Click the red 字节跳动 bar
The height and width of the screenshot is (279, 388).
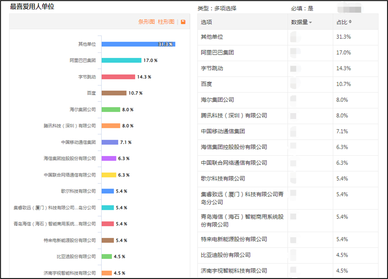tap(118, 77)
